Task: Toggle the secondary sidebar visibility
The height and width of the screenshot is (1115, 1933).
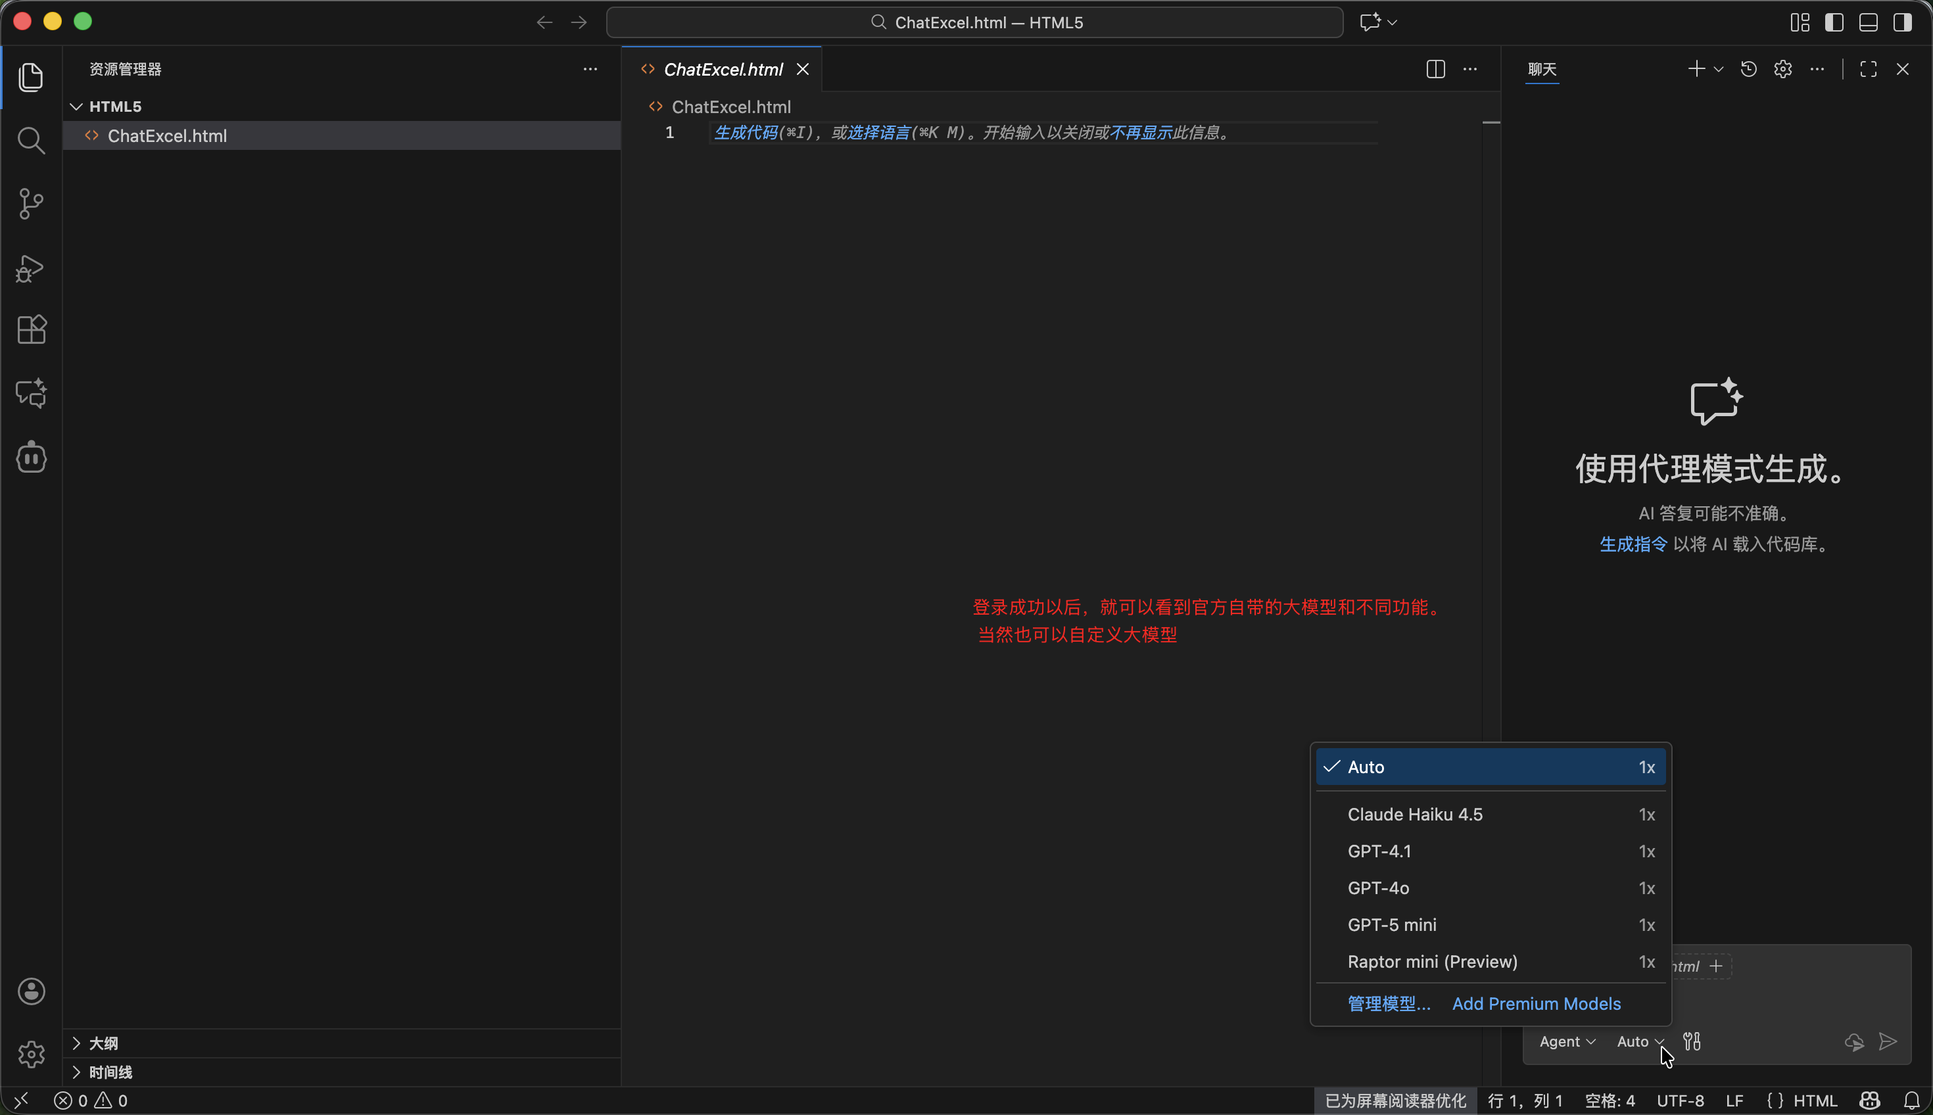Action: [1902, 22]
